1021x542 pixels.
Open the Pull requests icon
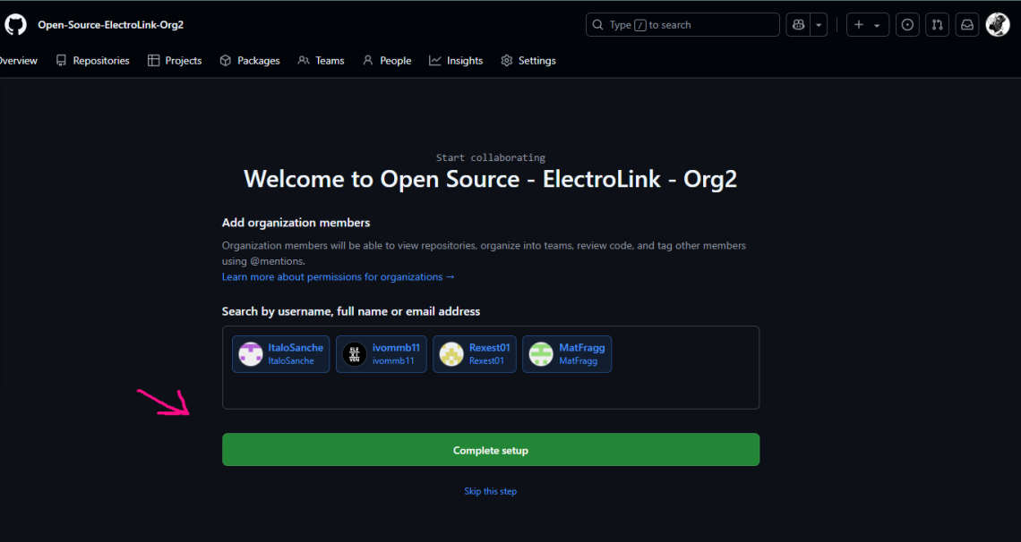click(937, 25)
